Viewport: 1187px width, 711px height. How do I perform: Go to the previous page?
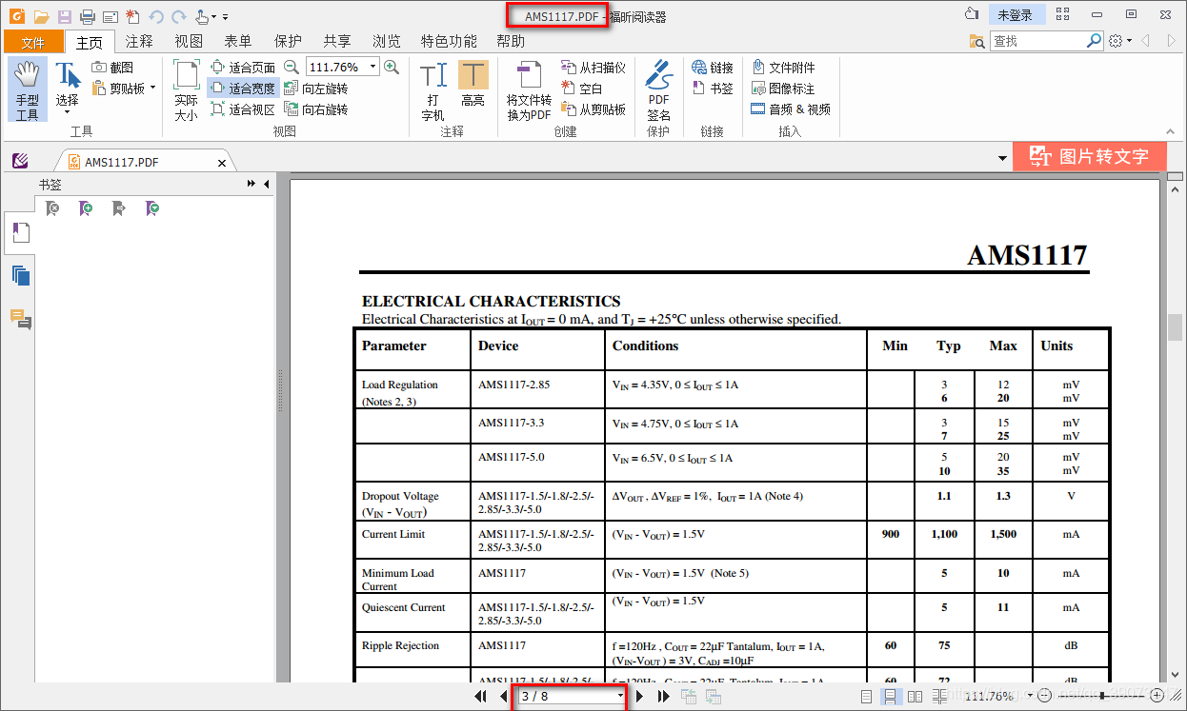tap(502, 697)
